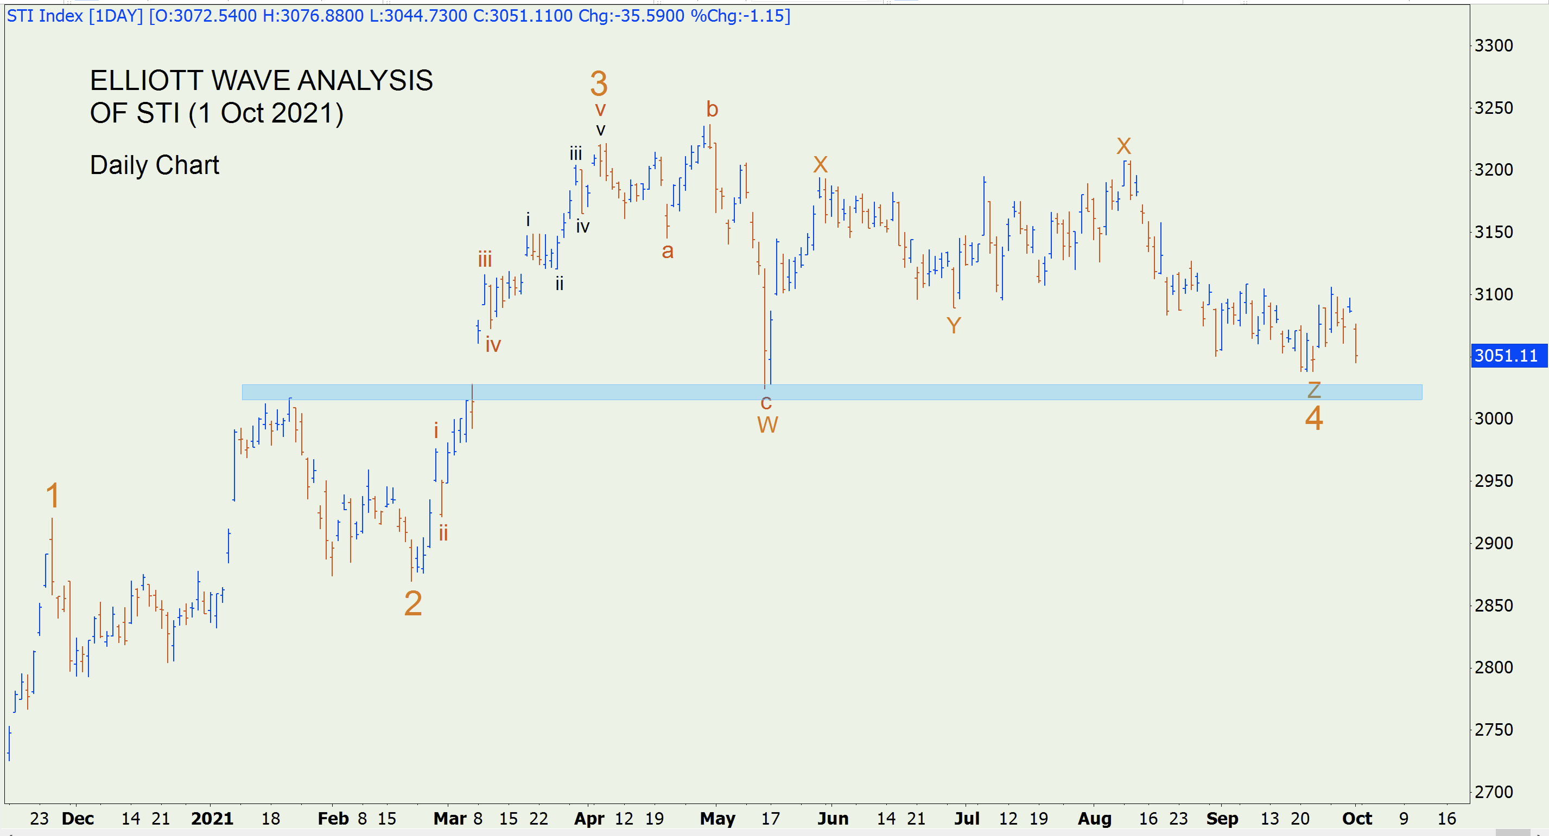Click the large orange wave label 2
This screenshot has width=1549, height=836.
[413, 603]
